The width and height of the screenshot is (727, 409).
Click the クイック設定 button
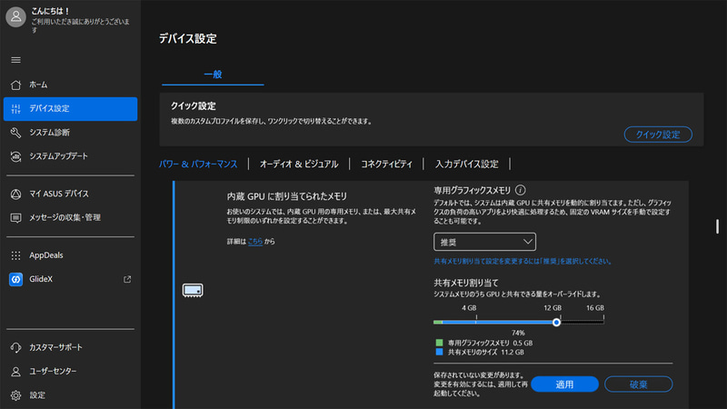pyautogui.click(x=658, y=135)
